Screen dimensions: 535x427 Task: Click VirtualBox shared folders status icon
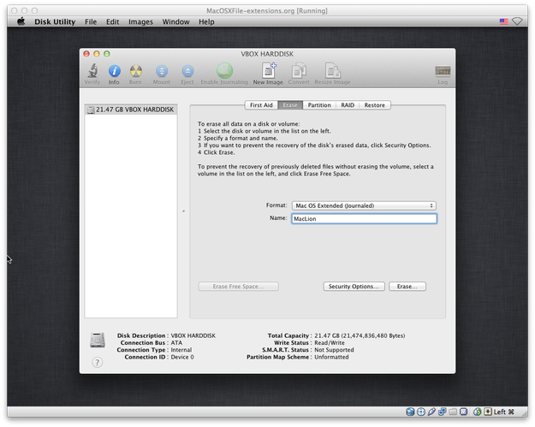click(x=453, y=412)
